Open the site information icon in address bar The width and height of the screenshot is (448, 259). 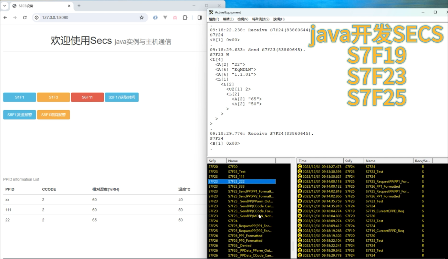tap(37, 17)
